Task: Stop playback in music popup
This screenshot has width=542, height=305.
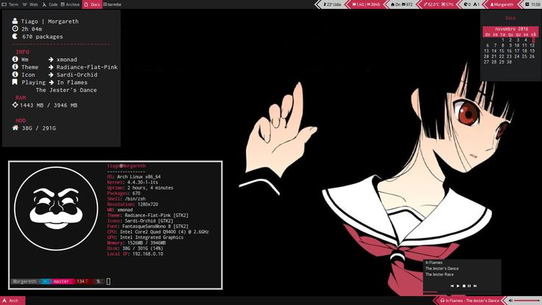Action: coord(464,286)
